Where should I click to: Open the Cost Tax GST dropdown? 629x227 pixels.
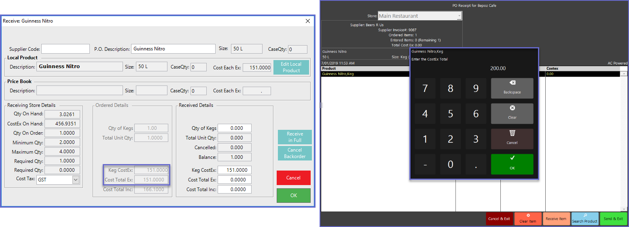pyautogui.click(x=76, y=180)
